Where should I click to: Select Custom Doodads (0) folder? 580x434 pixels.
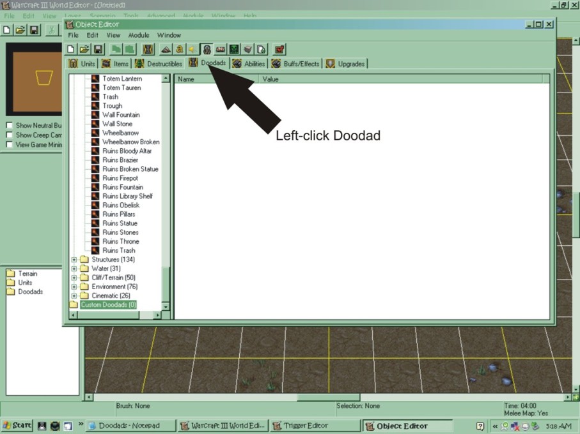pyautogui.click(x=108, y=305)
